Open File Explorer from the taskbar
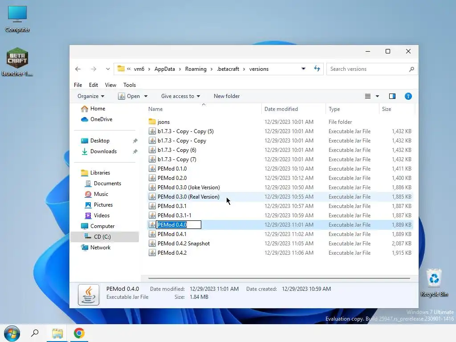 (57, 333)
